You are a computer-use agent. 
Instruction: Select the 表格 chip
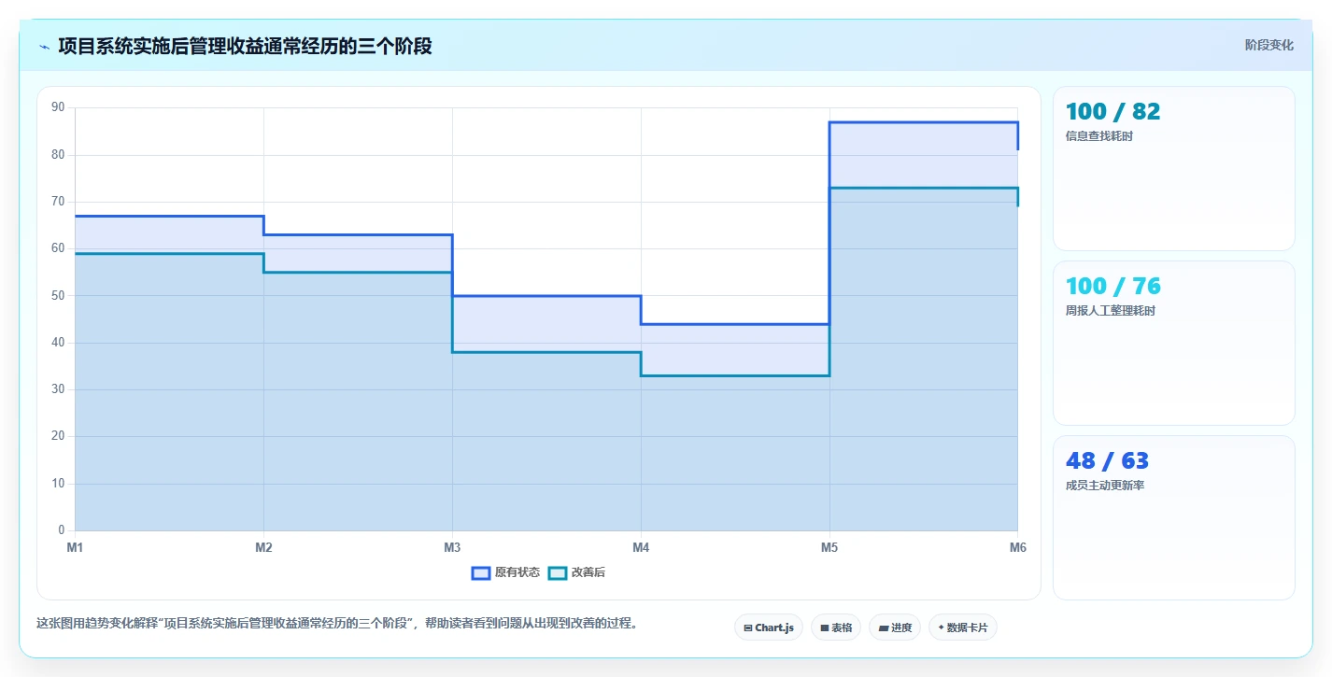coord(836,628)
